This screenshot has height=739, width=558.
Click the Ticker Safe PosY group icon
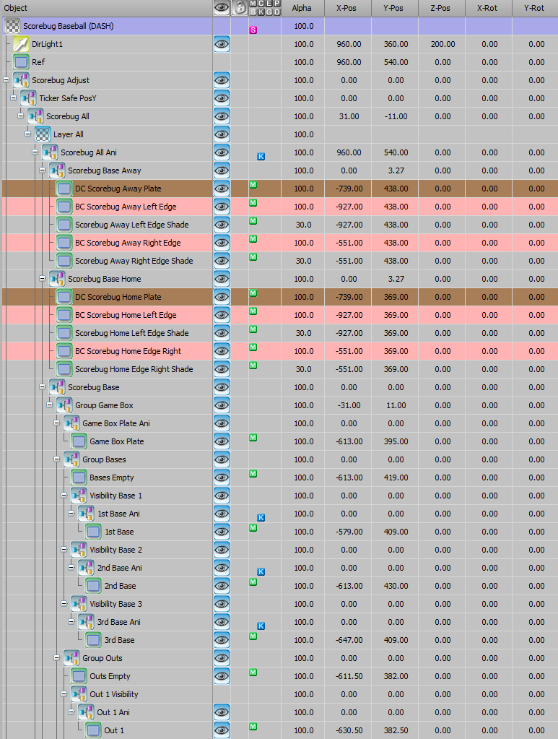[x=28, y=98]
